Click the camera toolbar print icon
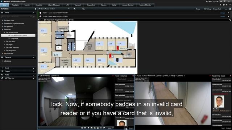This screenshot has height=130, width=232. coord(95,128)
